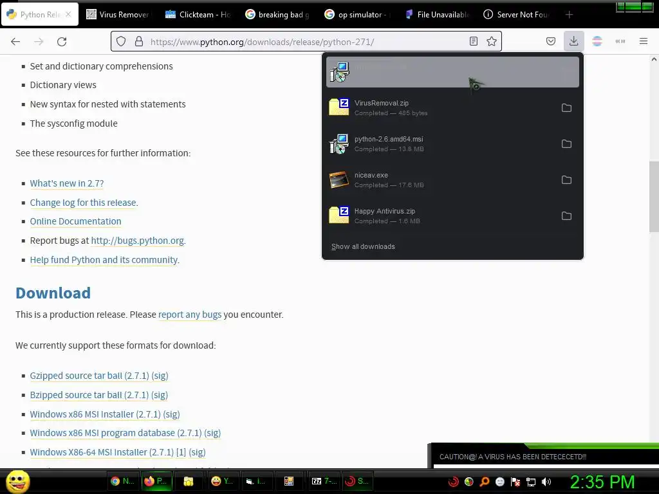This screenshot has height=494, width=659.
Task: Reload the current Python page
Action: [62, 42]
